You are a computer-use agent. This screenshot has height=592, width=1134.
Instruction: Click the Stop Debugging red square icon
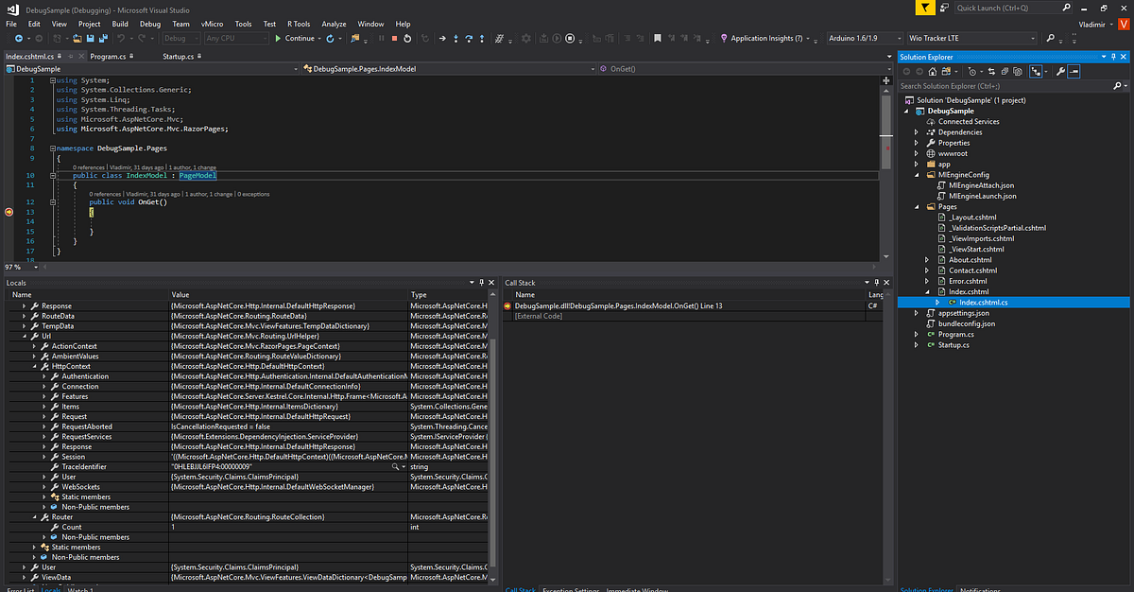coord(394,39)
